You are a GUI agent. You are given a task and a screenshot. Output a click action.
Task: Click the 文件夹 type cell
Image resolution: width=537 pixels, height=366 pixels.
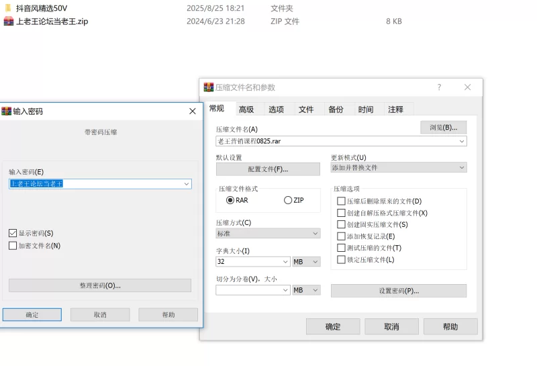(x=282, y=8)
